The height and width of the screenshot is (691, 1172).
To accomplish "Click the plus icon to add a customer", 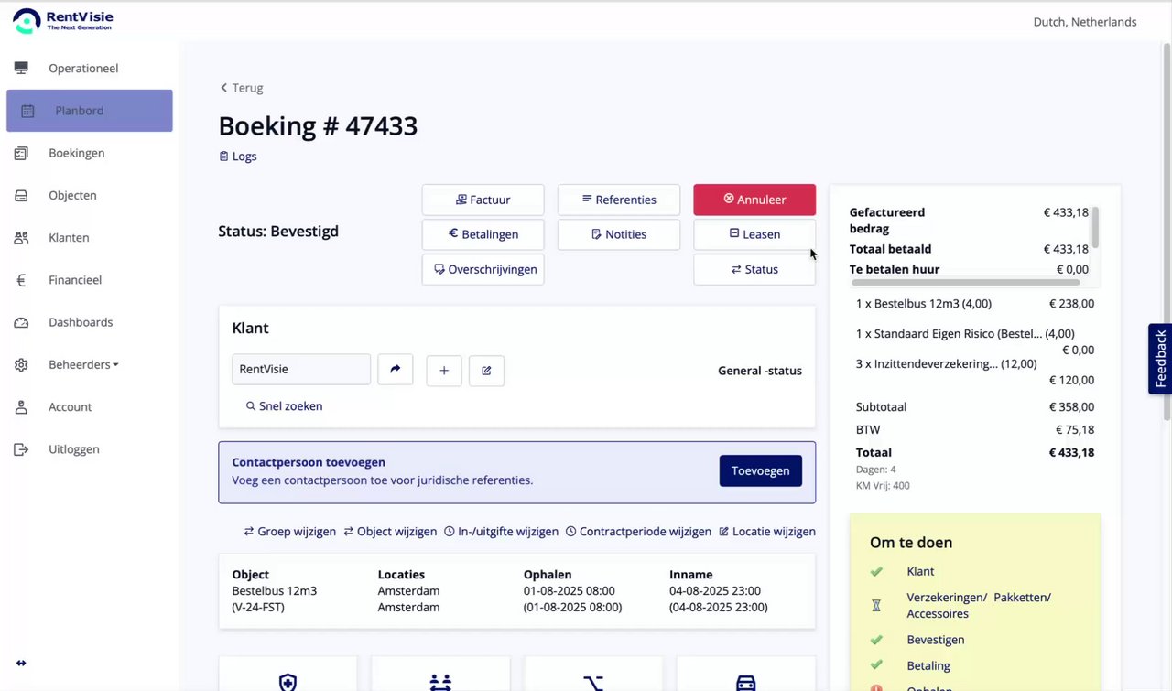I will (444, 370).
